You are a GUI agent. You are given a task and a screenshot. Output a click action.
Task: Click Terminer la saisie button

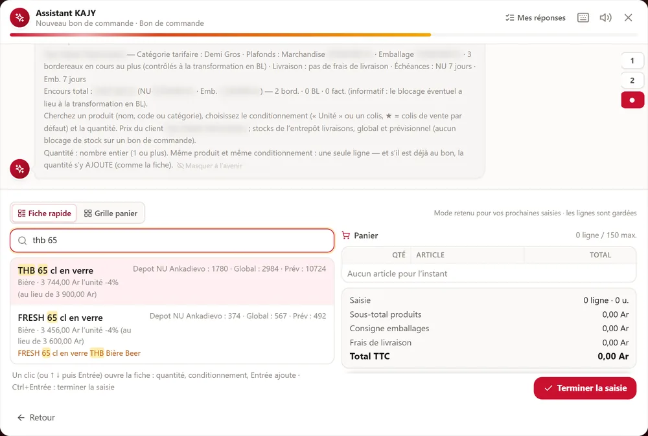pos(584,388)
